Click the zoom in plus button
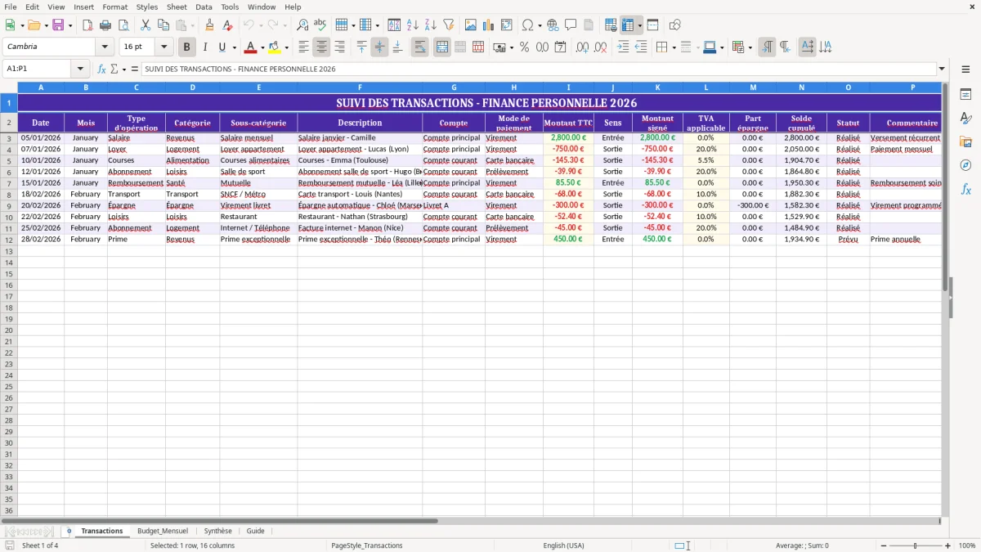Image resolution: width=981 pixels, height=552 pixels. tap(947, 545)
